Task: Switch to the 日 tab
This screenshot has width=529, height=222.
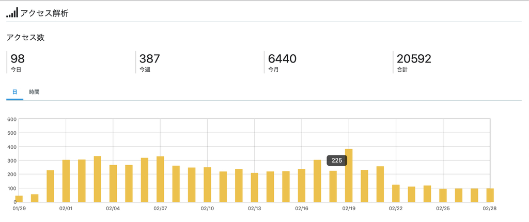Action: [15, 92]
